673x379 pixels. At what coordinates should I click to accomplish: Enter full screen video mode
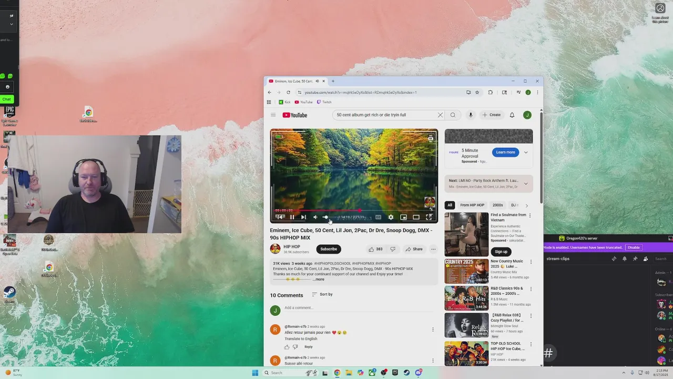(x=429, y=217)
